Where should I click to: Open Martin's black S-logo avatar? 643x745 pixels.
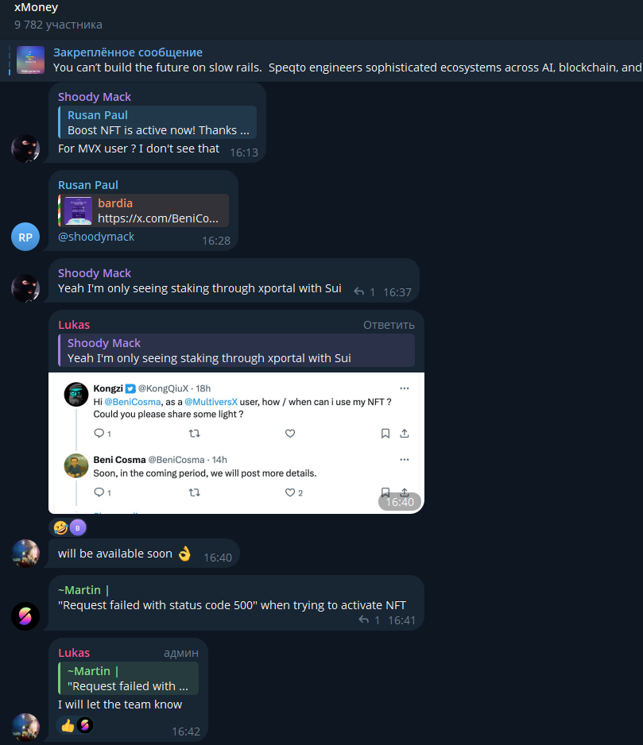(x=25, y=616)
